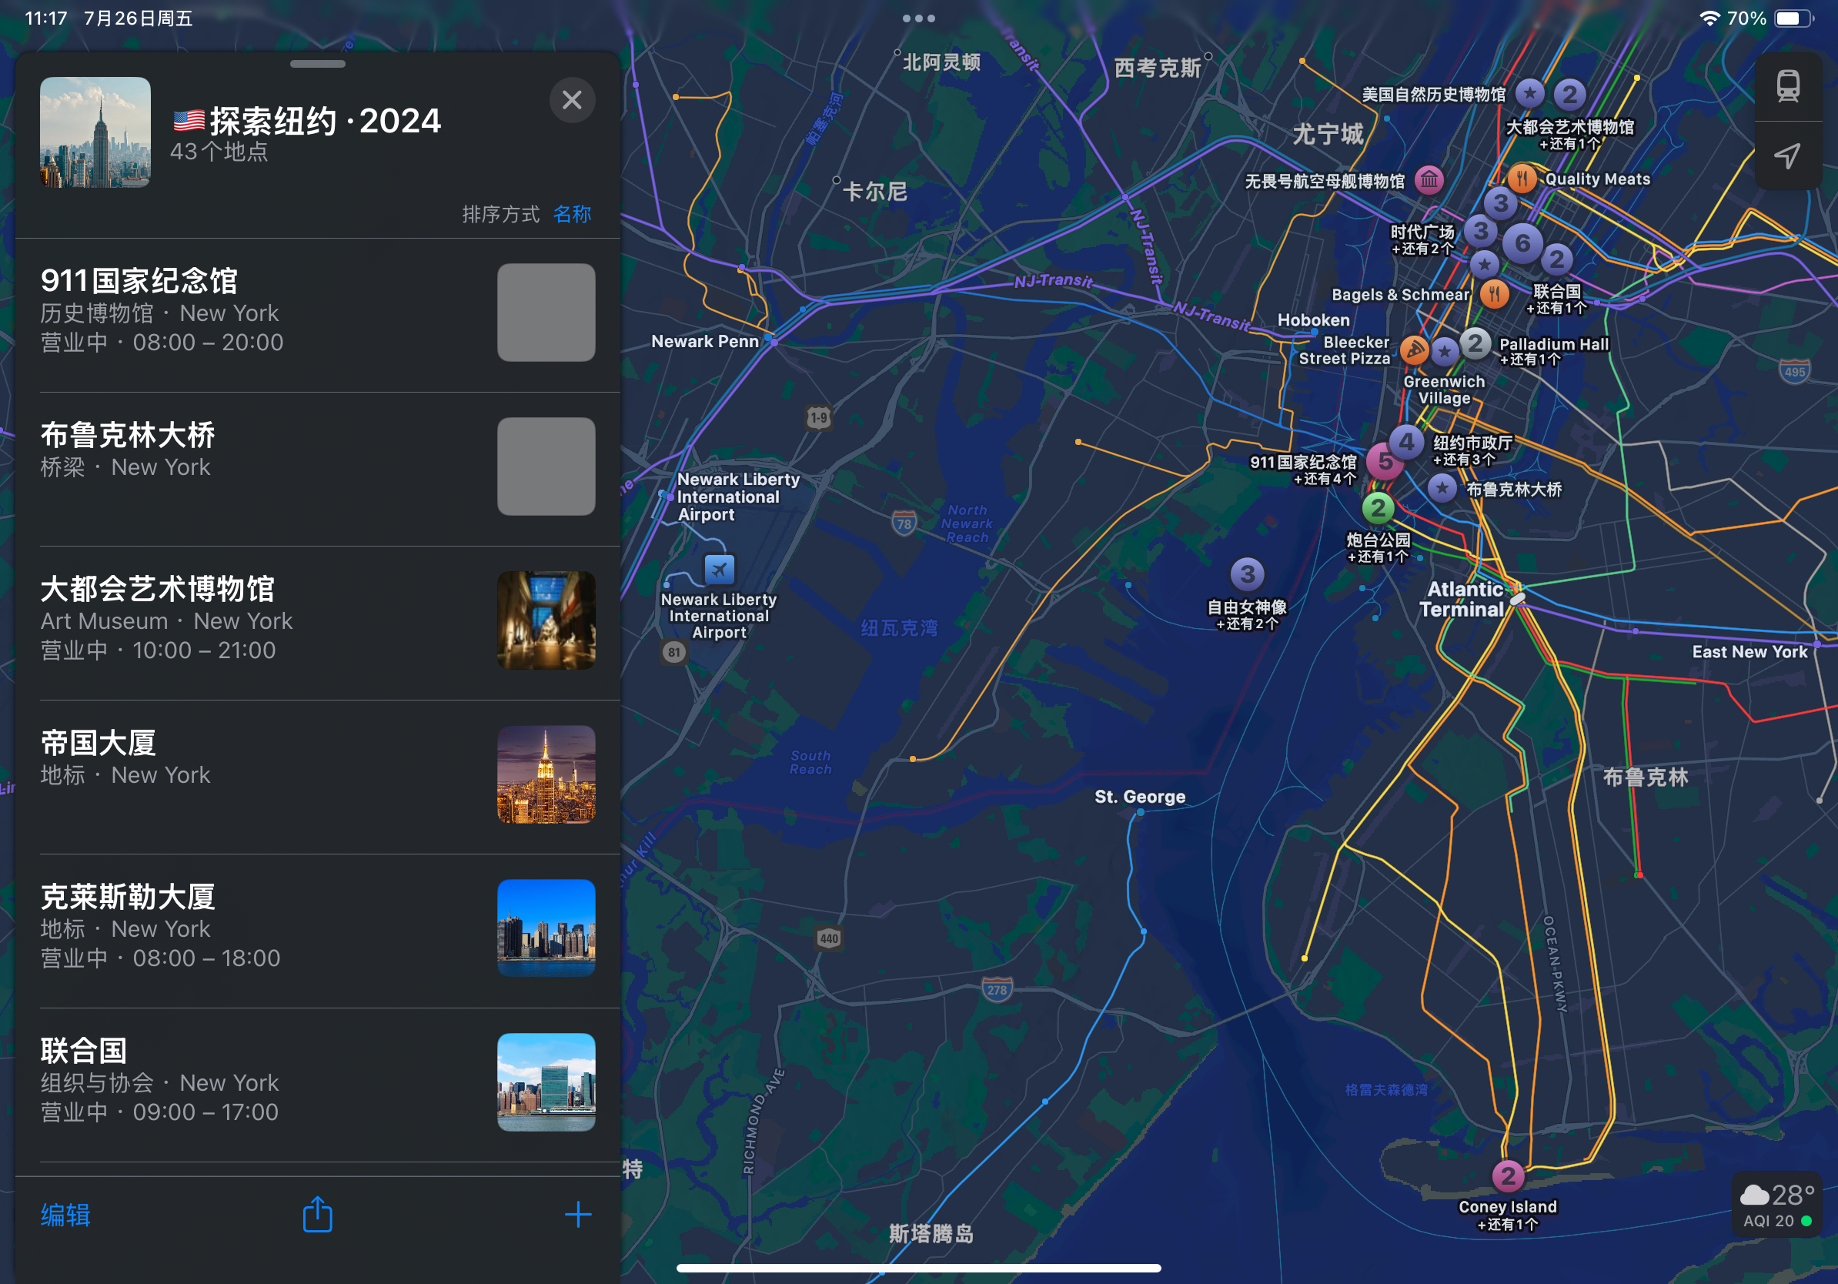This screenshot has width=1838, height=1284.
Task: Select the 纽约市政厅 cluster pin
Action: point(1405,441)
